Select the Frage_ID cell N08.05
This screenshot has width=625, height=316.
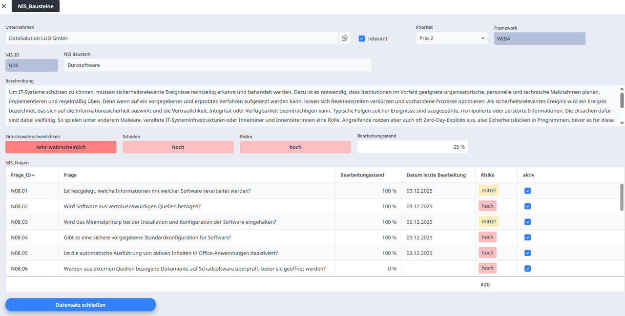point(32,253)
